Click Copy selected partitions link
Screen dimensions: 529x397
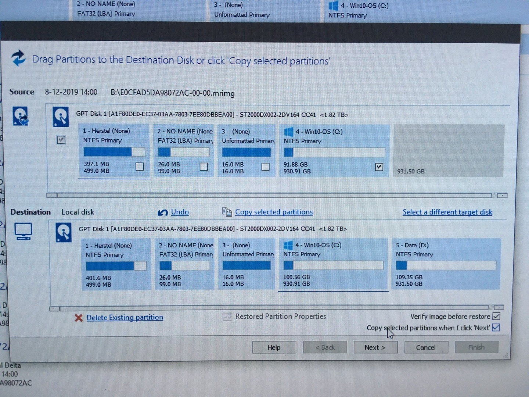tap(274, 212)
